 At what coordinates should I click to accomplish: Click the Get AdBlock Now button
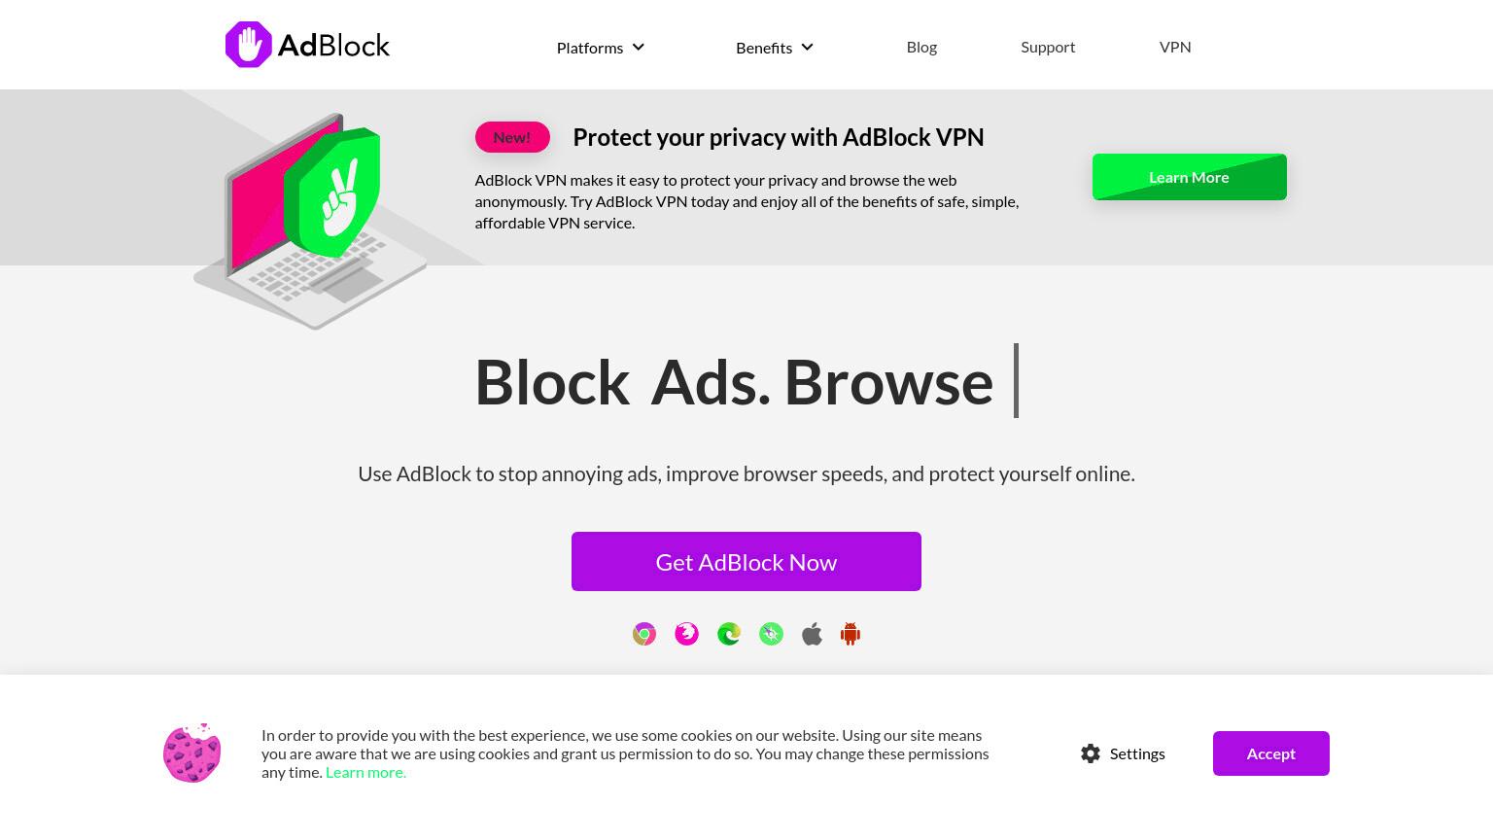[x=746, y=562]
